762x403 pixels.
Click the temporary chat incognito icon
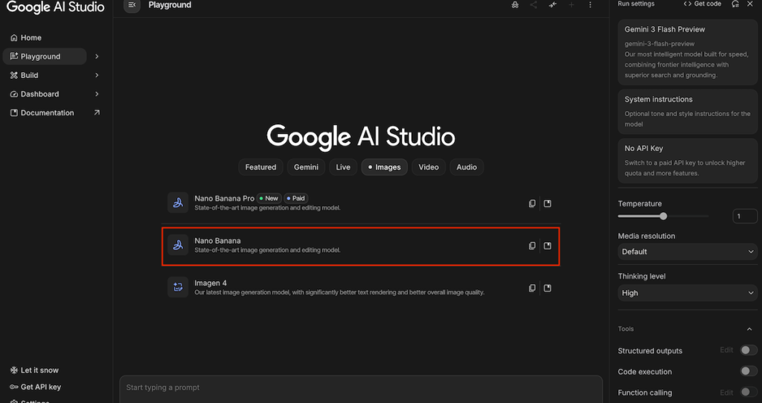pyautogui.click(x=515, y=5)
